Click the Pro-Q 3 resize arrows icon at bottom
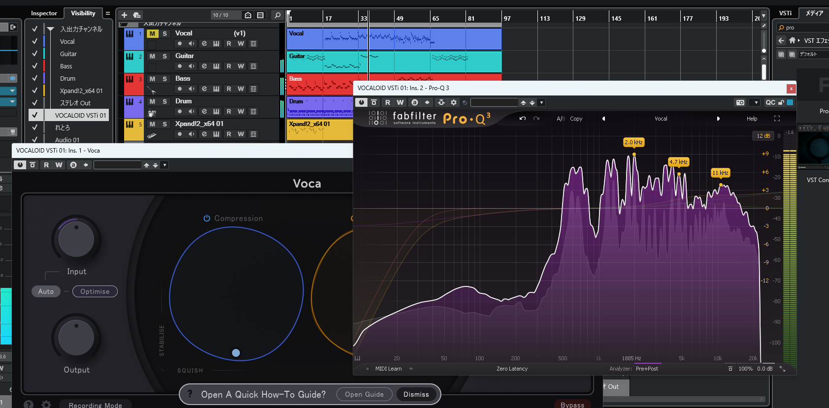Image resolution: width=829 pixels, height=408 pixels. tap(782, 369)
